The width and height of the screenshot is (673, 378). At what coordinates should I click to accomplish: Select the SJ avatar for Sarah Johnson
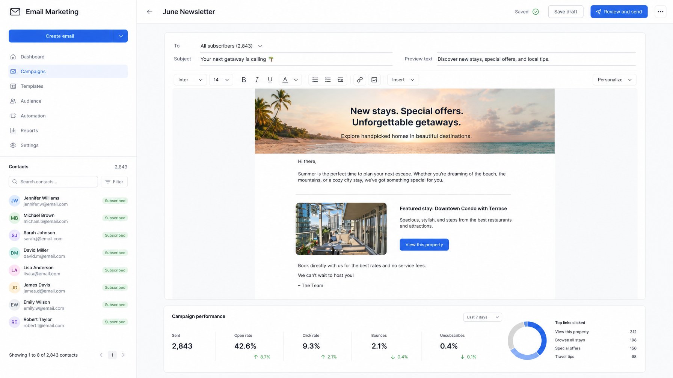click(x=14, y=235)
